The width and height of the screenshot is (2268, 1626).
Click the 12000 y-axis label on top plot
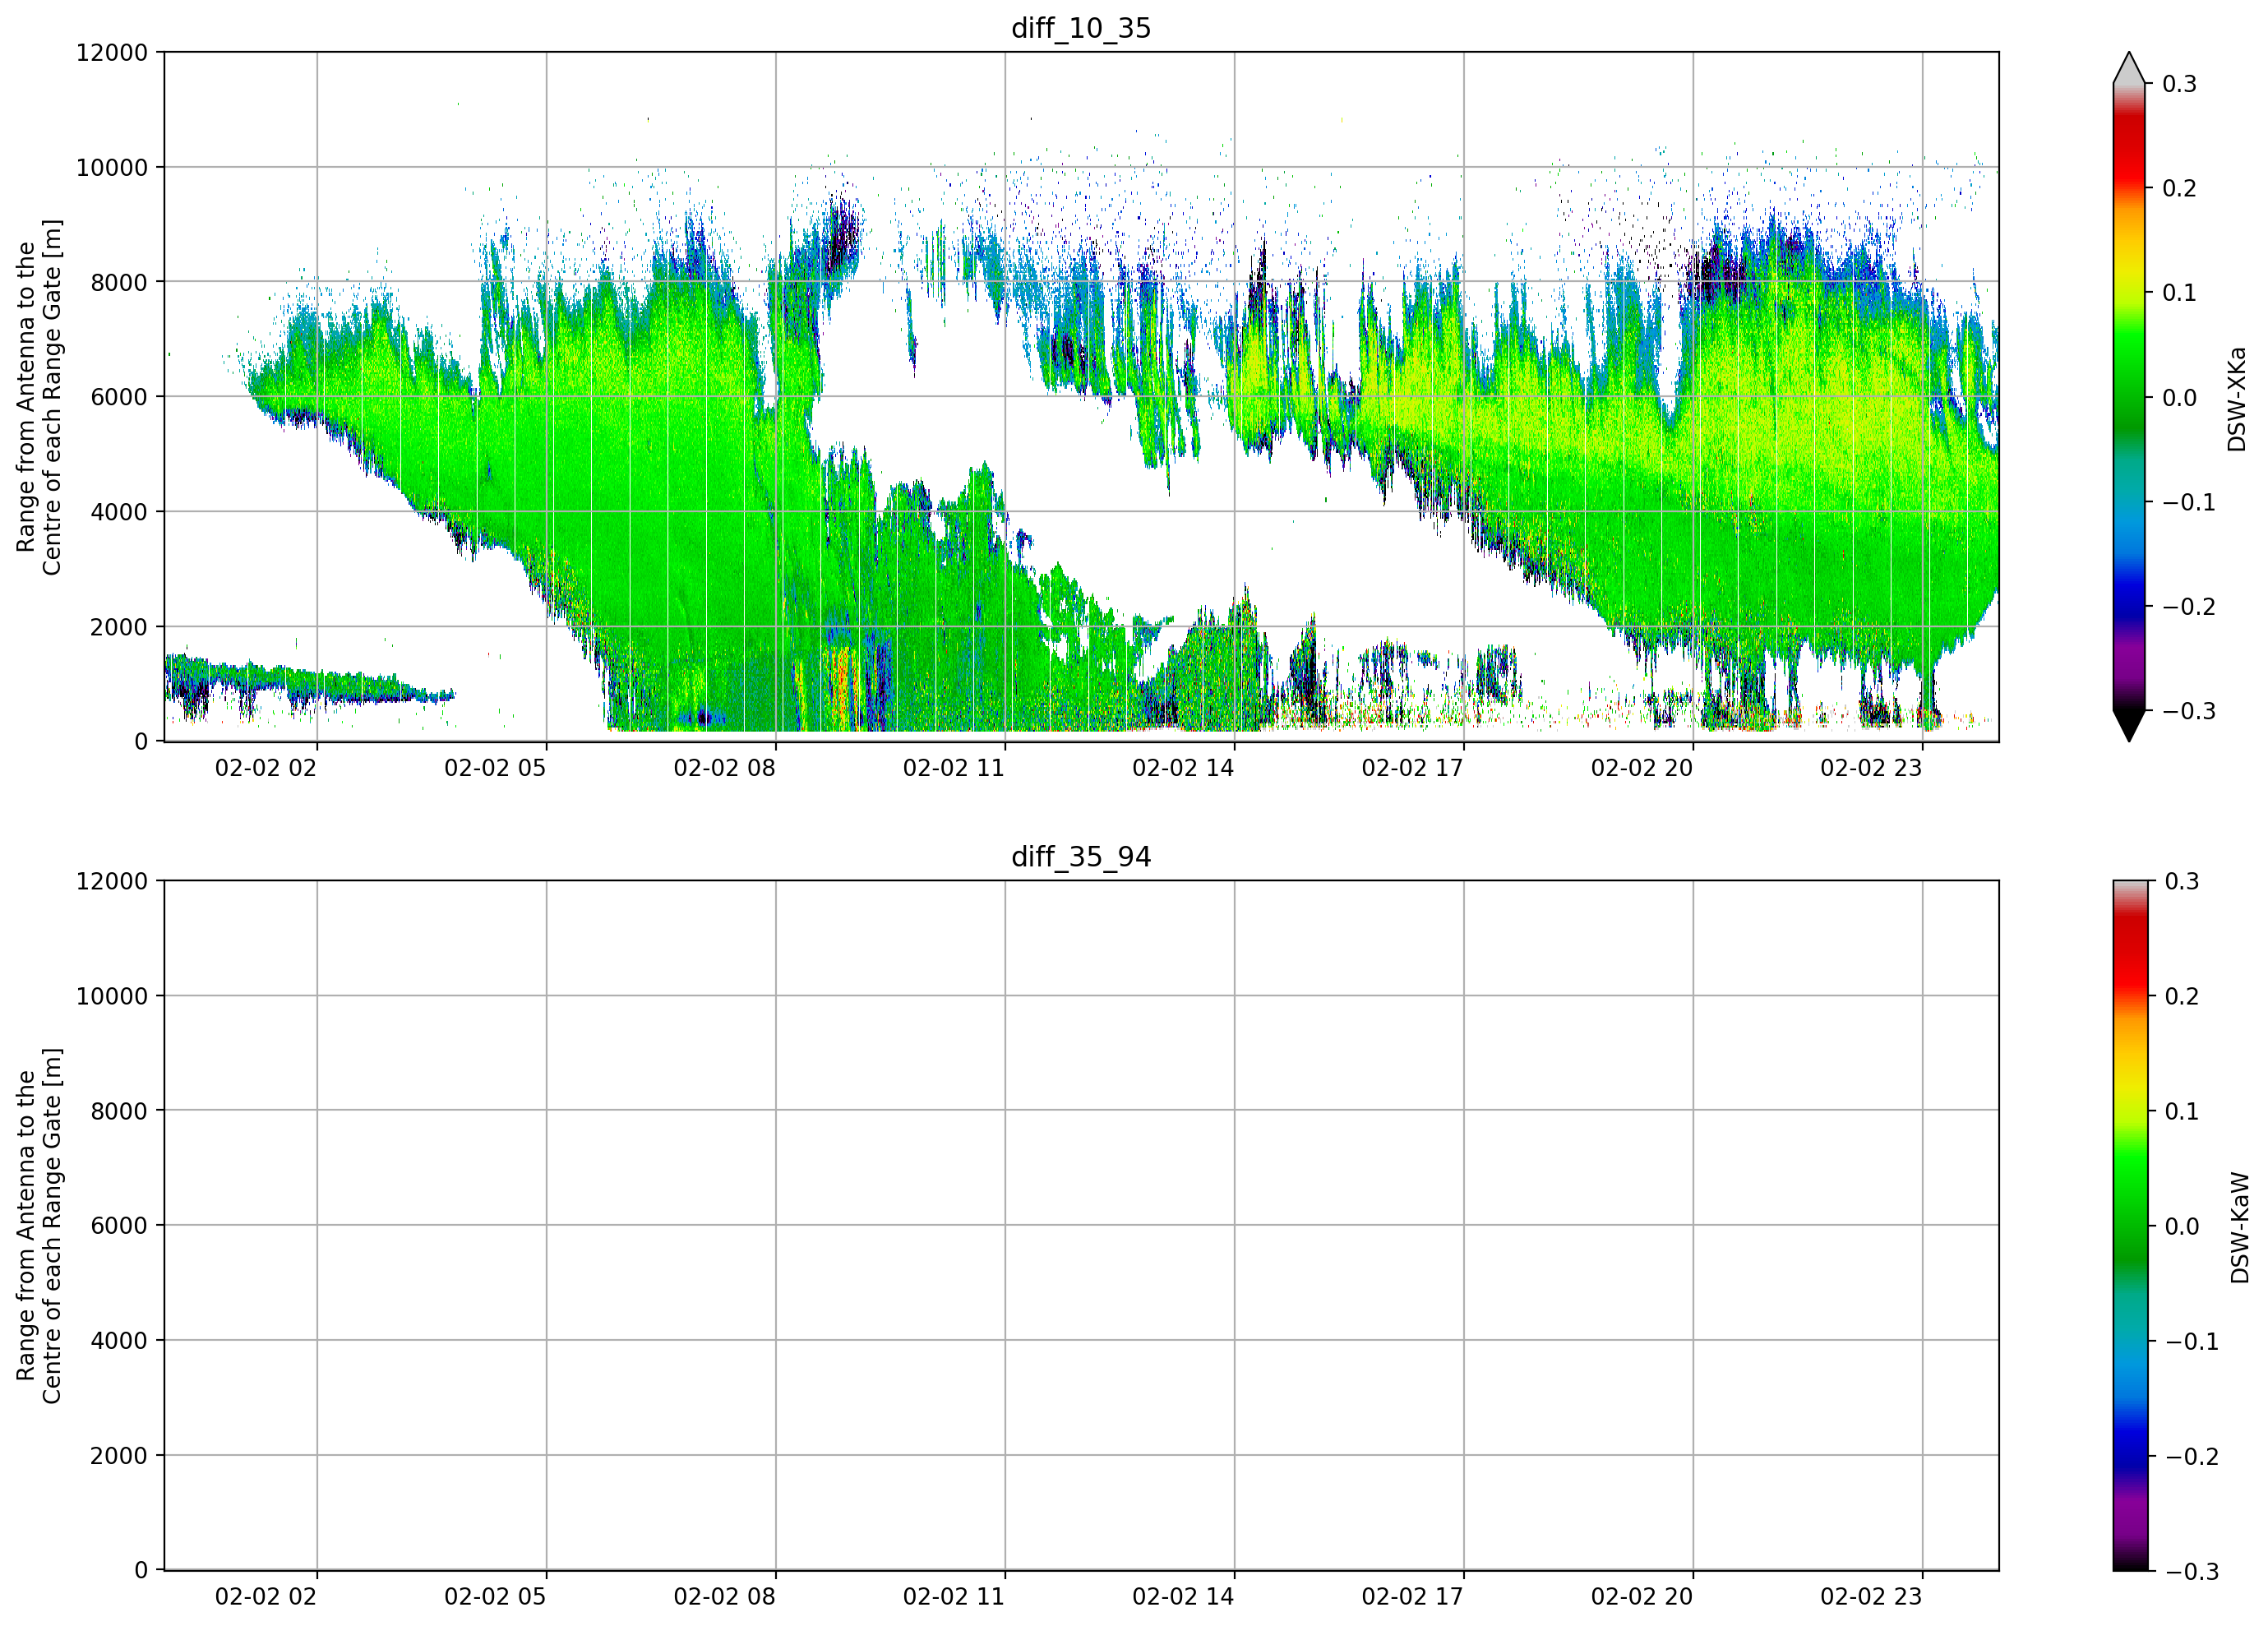point(112,52)
